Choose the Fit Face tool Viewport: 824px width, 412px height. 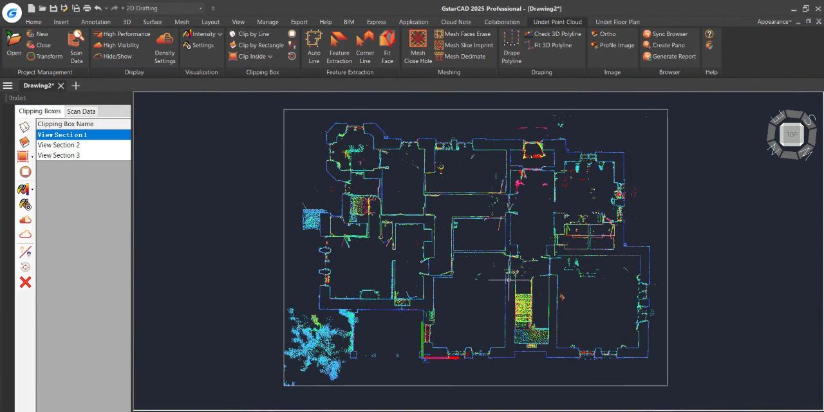pyautogui.click(x=387, y=48)
